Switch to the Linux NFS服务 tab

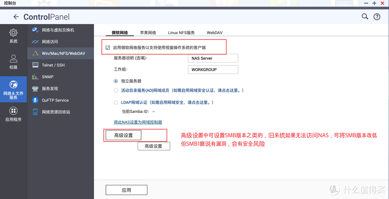181,33
